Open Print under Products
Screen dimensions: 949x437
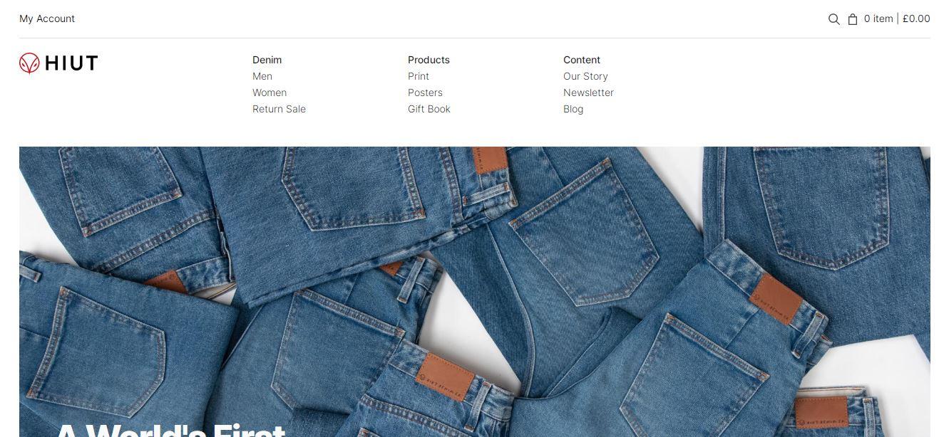click(x=419, y=76)
